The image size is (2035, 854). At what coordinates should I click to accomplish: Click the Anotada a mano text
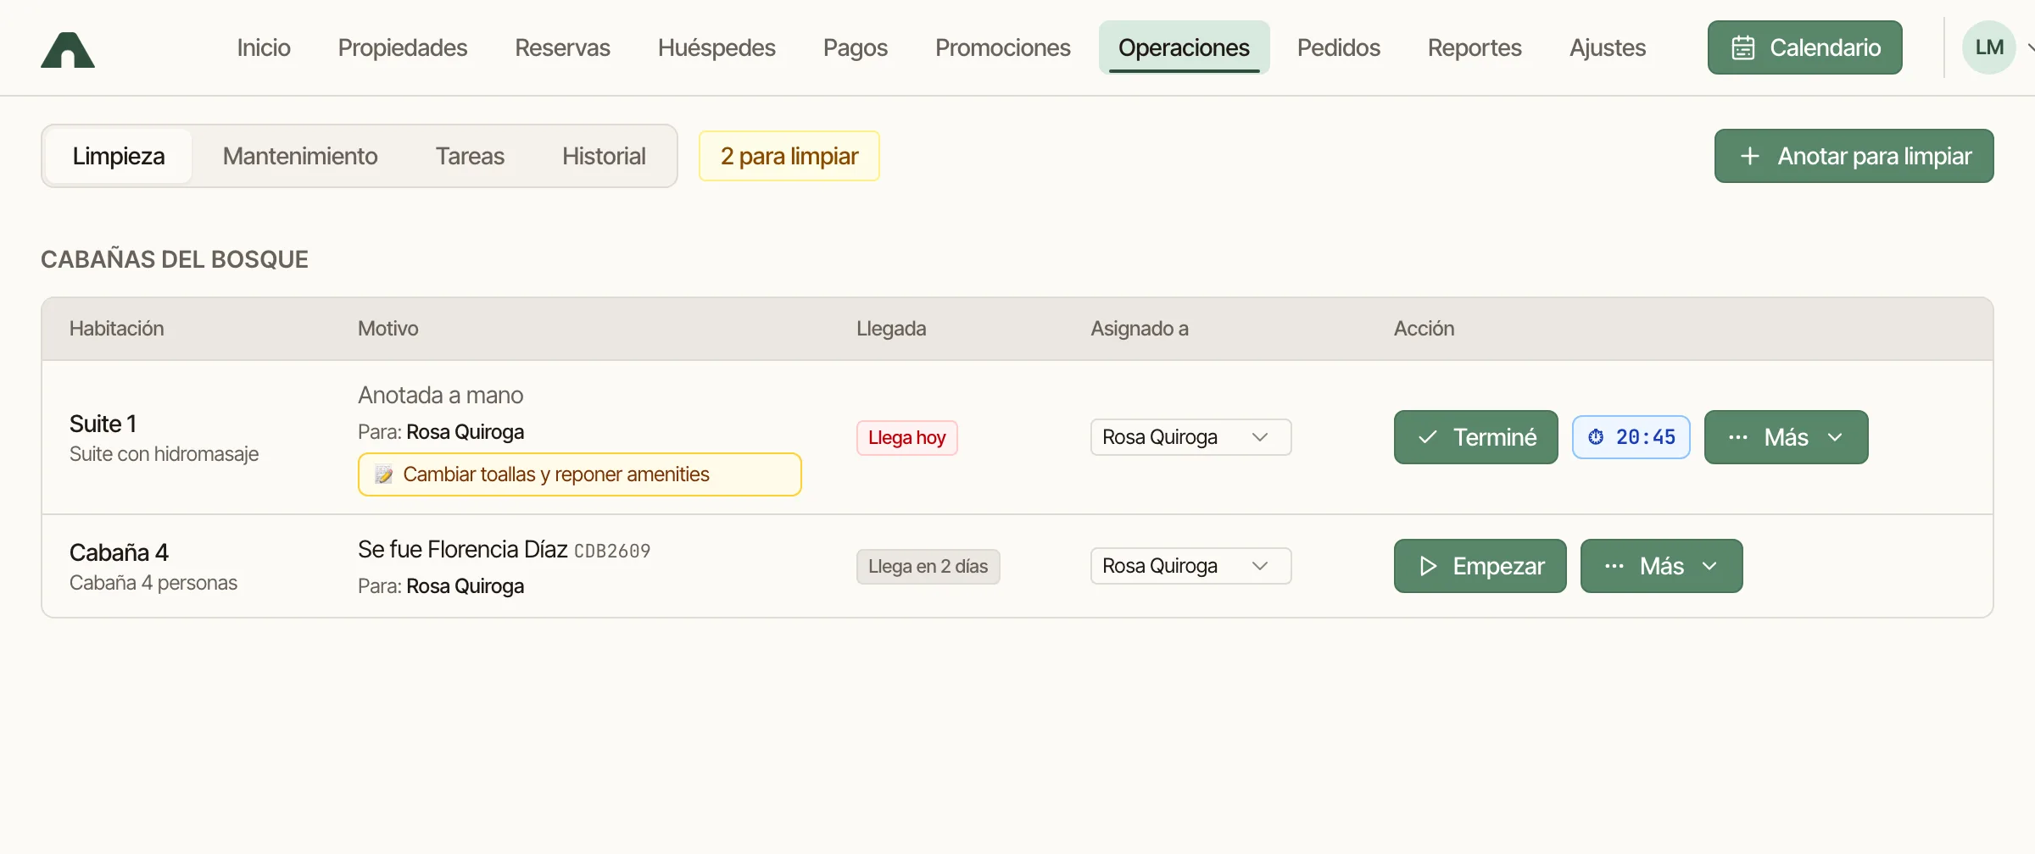(x=440, y=395)
